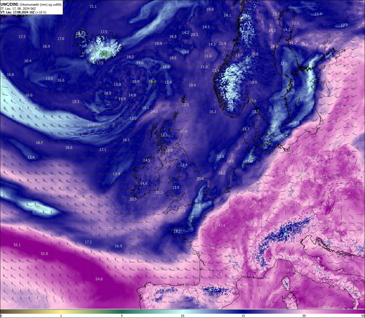This screenshot has height=318, width=365.
Task: Click the 15.1 value at map top
Action: pyautogui.click(x=93, y=6)
